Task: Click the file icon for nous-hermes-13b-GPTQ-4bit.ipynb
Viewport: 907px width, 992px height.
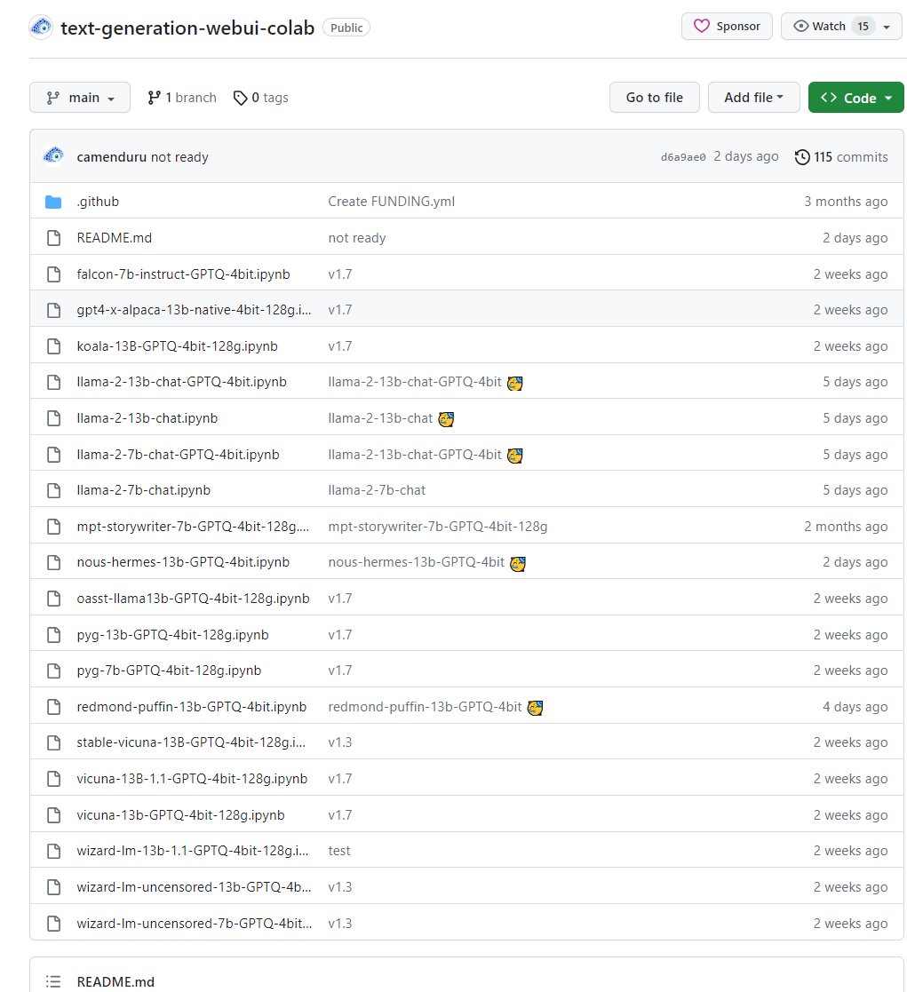Action: 54,562
